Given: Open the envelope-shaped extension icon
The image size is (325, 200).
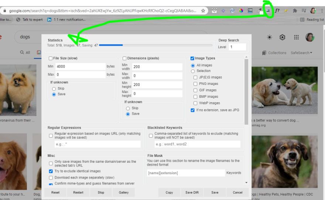Looking at the screenshot, I should click(x=214, y=11).
